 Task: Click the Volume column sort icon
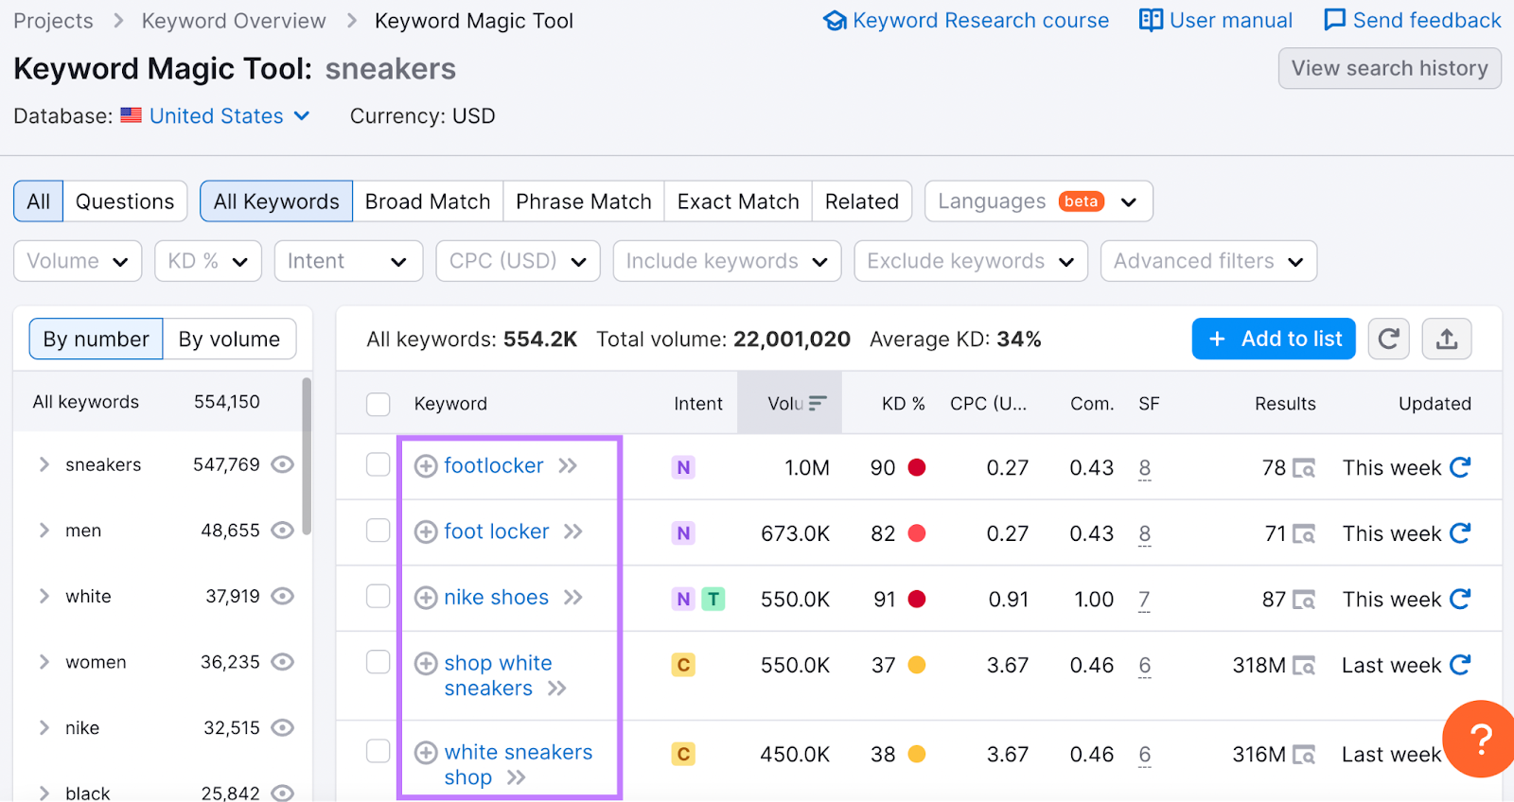pyautogui.click(x=818, y=404)
